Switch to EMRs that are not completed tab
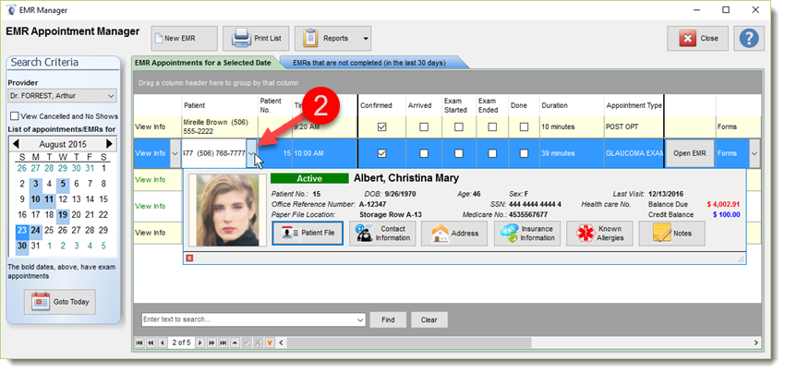The width and height of the screenshot is (785, 373). pyautogui.click(x=369, y=63)
